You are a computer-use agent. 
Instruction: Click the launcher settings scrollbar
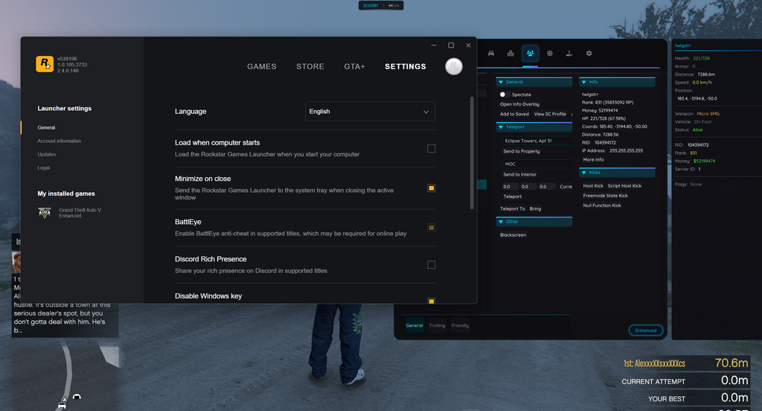(471, 153)
